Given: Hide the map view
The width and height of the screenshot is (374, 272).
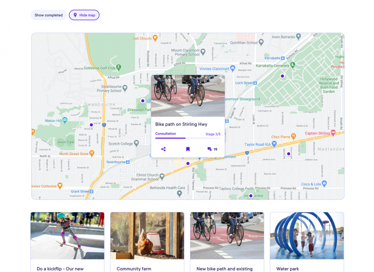Looking at the screenshot, I should pos(84,15).
